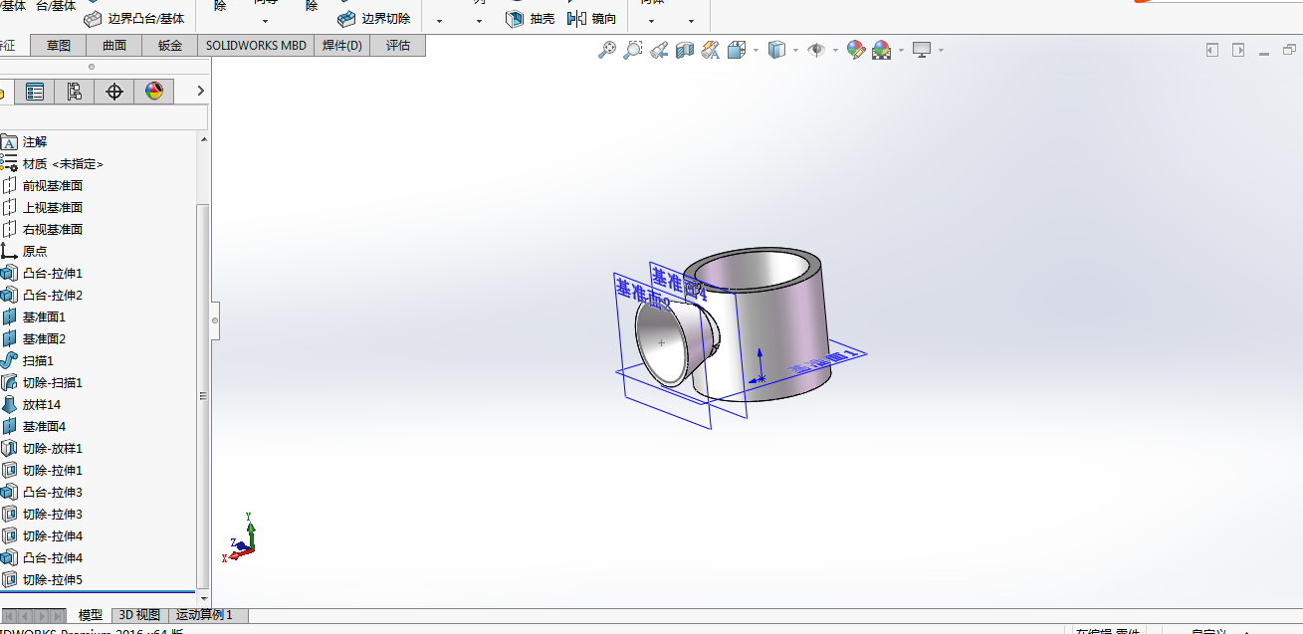This screenshot has height=634, width=1303.
Task: Open the DimXpertManager crosshair tab
Action: [114, 92]
